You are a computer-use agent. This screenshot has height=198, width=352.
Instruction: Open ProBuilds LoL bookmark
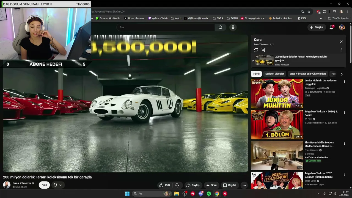point(281,18)
